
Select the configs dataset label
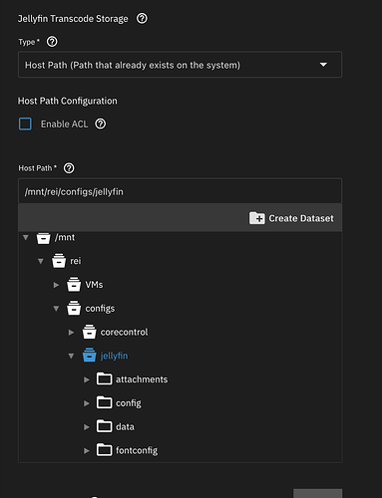point(100,309)
